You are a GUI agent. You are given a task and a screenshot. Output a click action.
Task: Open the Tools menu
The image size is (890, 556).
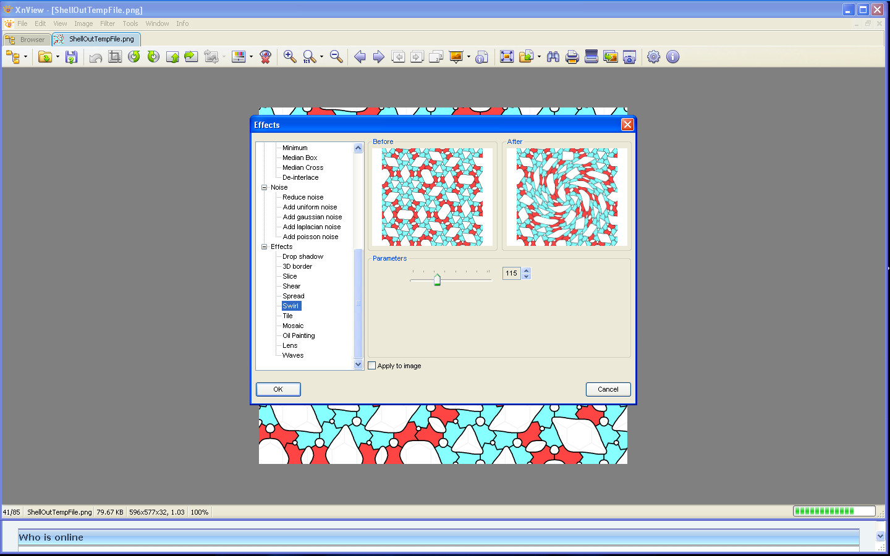130,23
